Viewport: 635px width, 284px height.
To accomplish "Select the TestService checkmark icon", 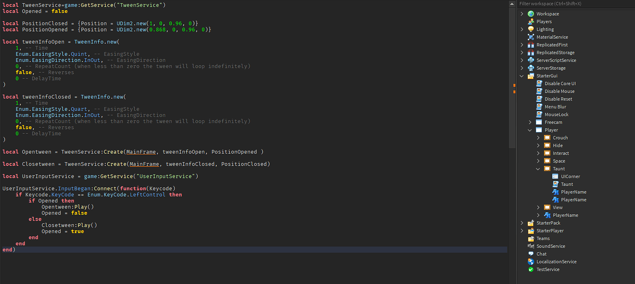I will click(530, 269).
